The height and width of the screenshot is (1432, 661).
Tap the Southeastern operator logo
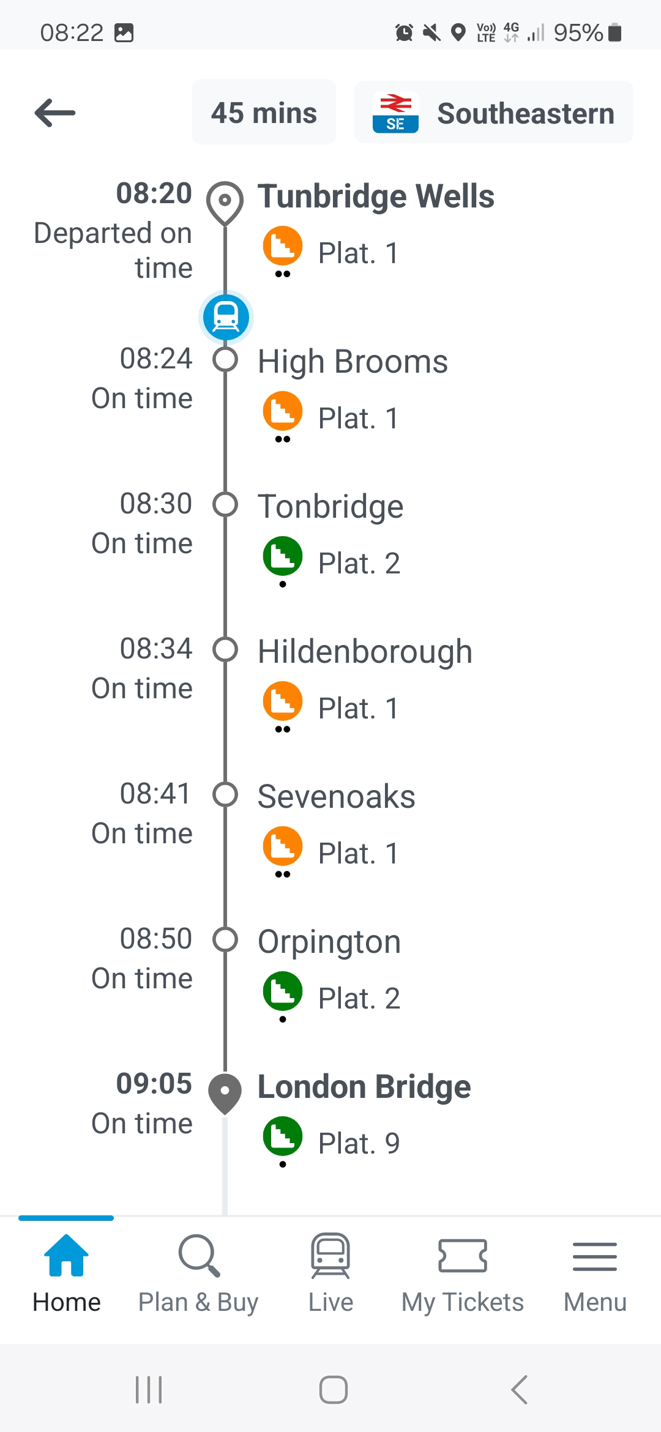click(x=395, y=113)
